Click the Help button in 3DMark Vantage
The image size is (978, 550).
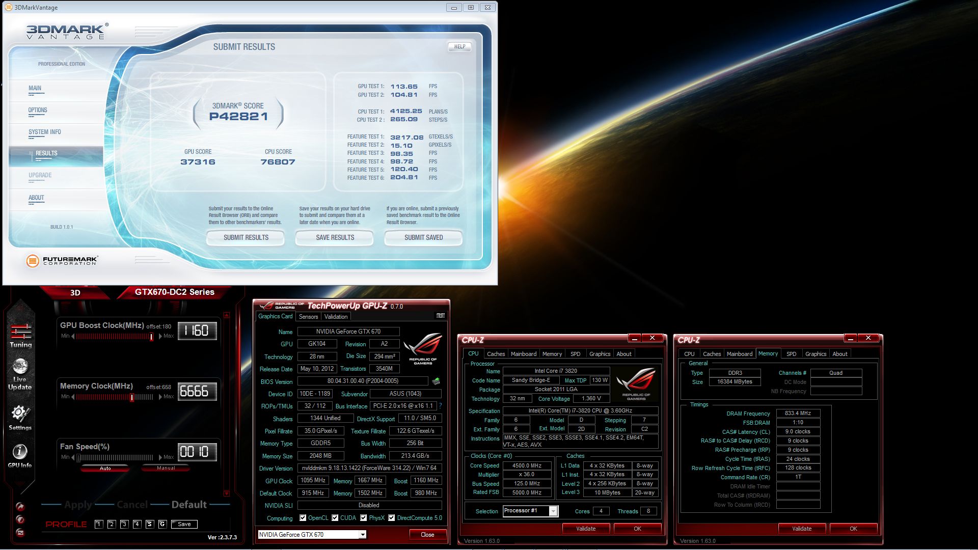pyautogui.click(x=460, y=46)
